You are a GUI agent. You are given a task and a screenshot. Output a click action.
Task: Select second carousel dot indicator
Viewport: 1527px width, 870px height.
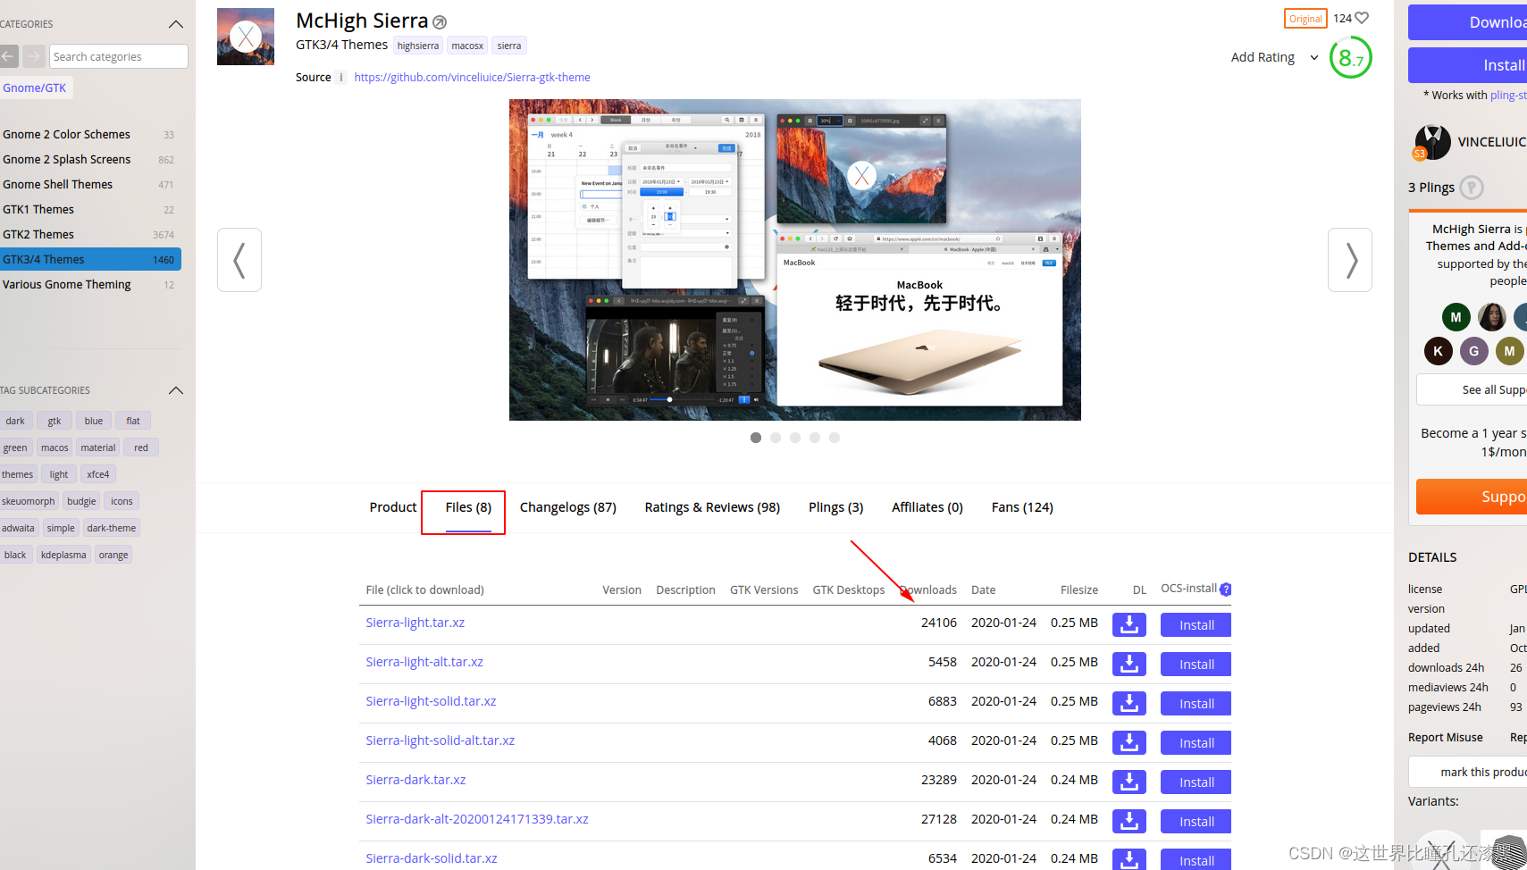click(776, 438)
